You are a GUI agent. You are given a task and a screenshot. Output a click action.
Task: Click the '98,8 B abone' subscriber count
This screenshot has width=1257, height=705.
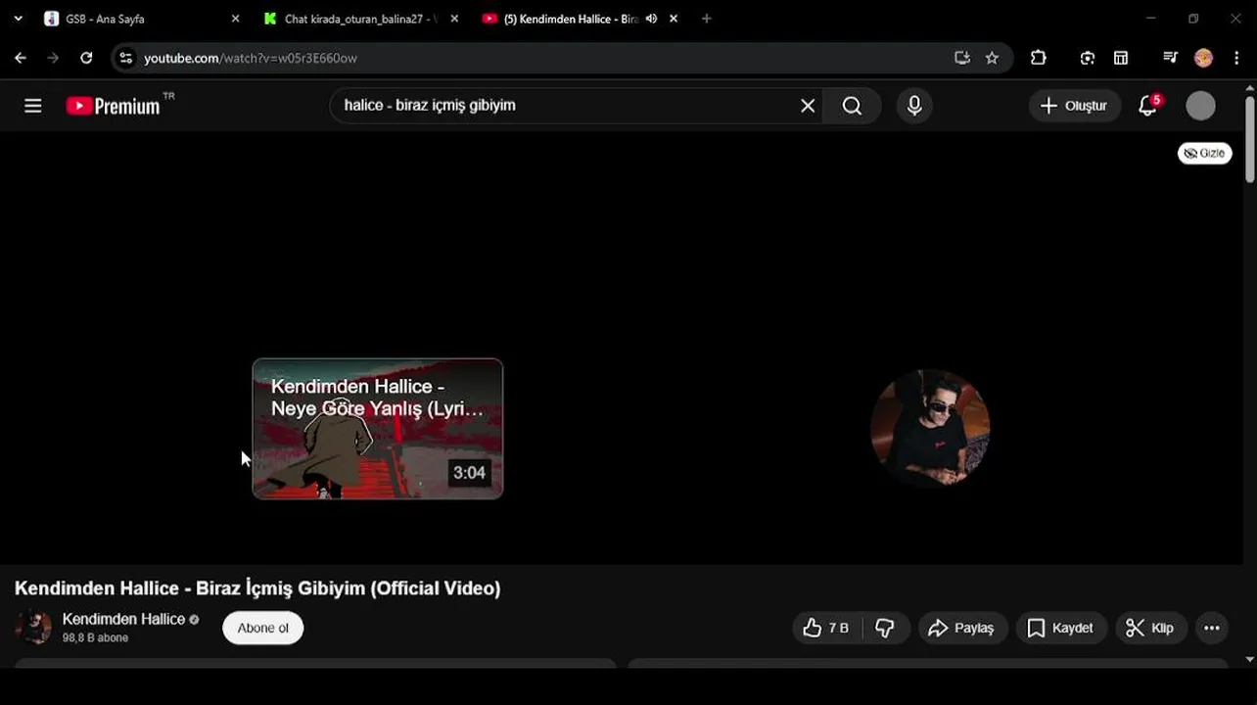point(95,638)
